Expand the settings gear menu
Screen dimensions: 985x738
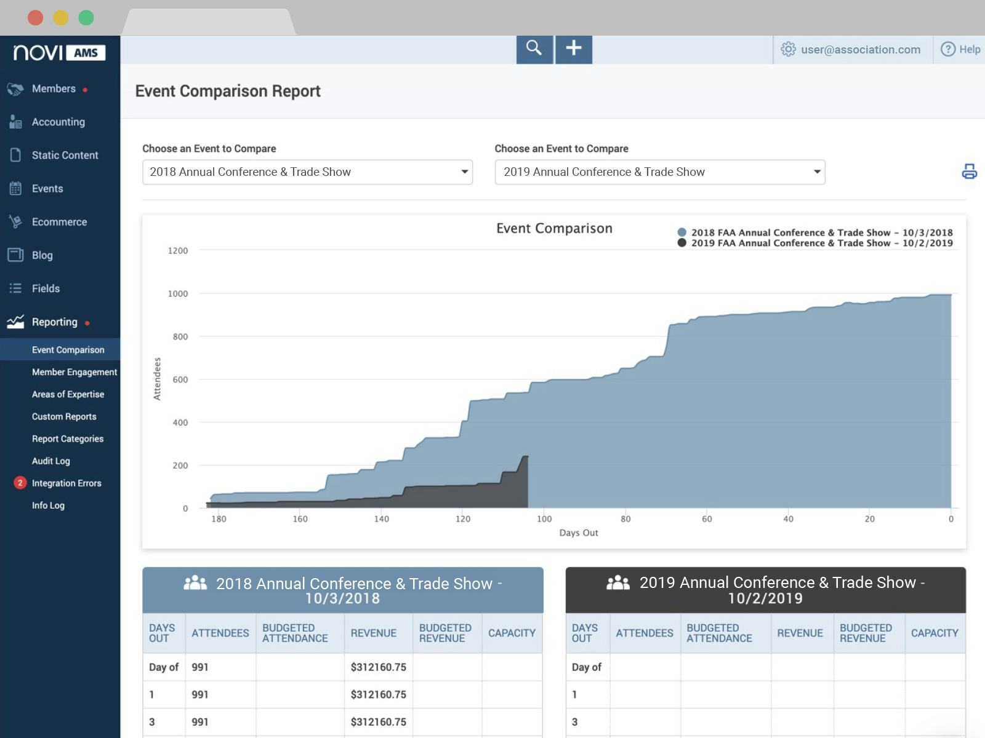(787, 50)
